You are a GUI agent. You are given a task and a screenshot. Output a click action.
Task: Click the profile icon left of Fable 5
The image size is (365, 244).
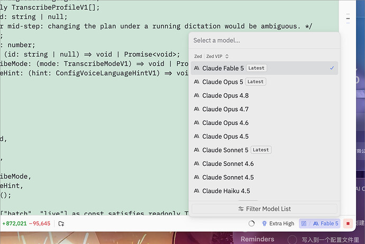pos(304,223)
